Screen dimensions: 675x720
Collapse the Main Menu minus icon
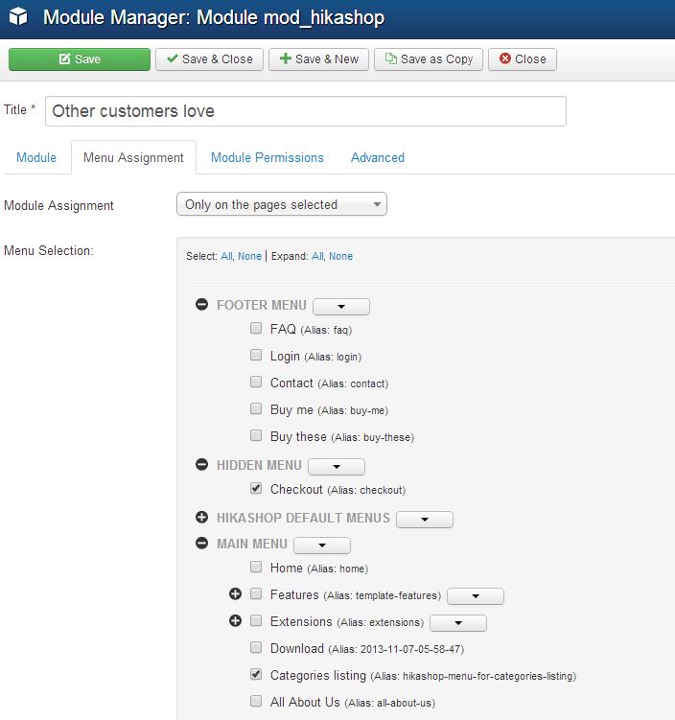202,544
